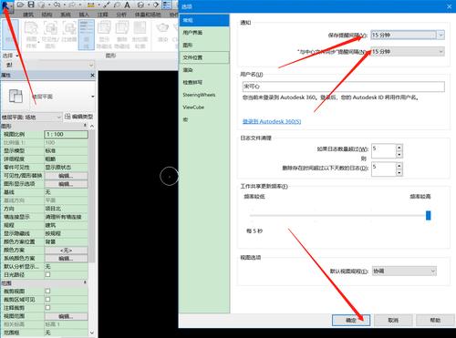
Task: Switch to the ViewCube options tab
Action: click(204, 108)
